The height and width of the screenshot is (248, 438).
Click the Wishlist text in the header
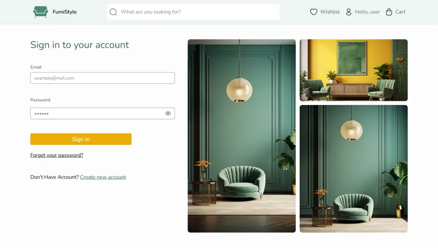click(x=330, y=12)
